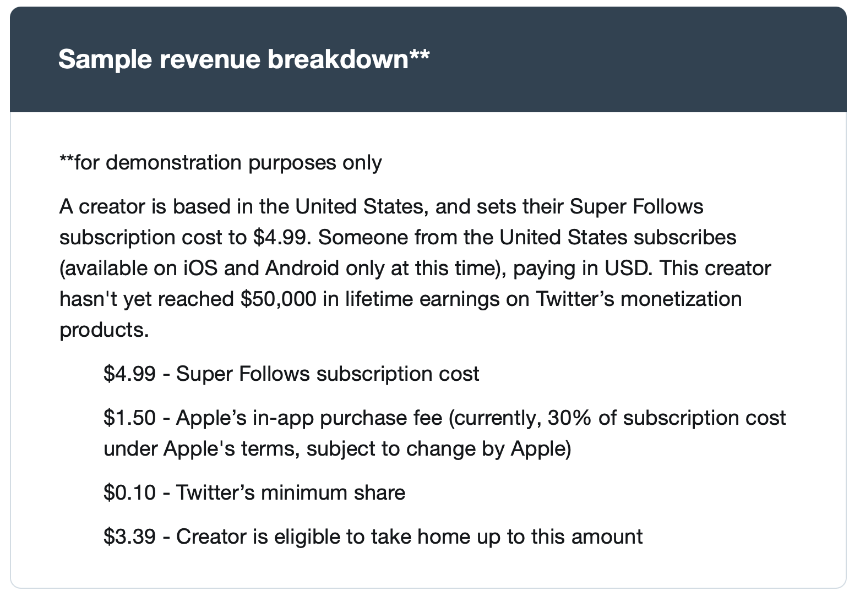860x602 pixels.
Task: Click the "$3.39 - Creator is eligible" line
Action: (373, 537)
